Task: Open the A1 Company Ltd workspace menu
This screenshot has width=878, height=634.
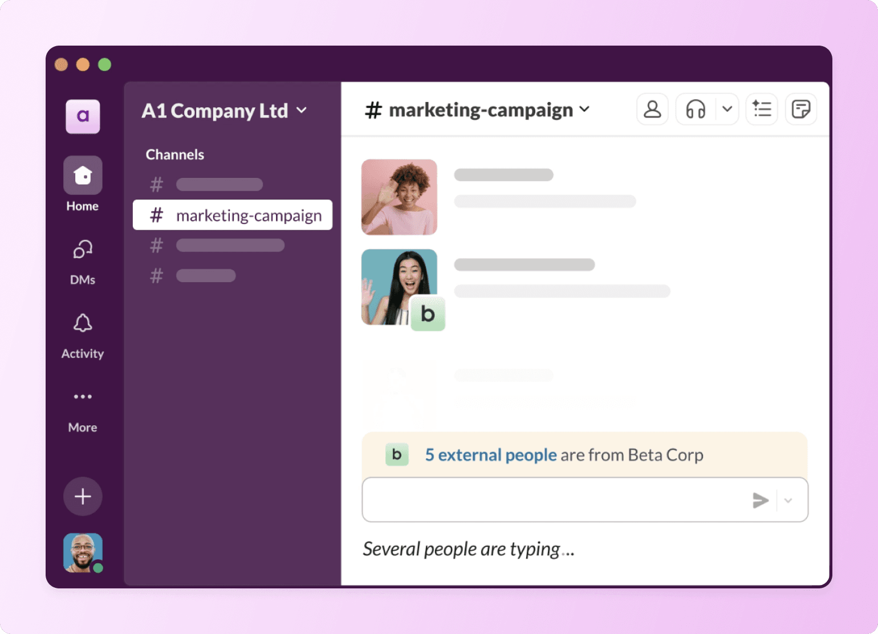Action: point(224,111)
